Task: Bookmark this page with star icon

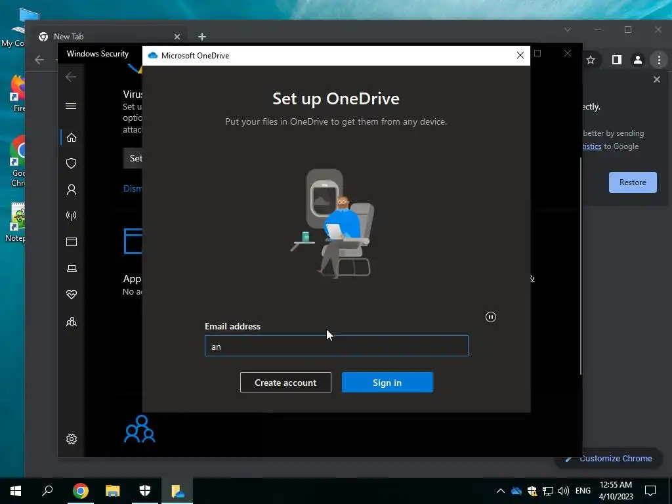Action: coord(591,60)
